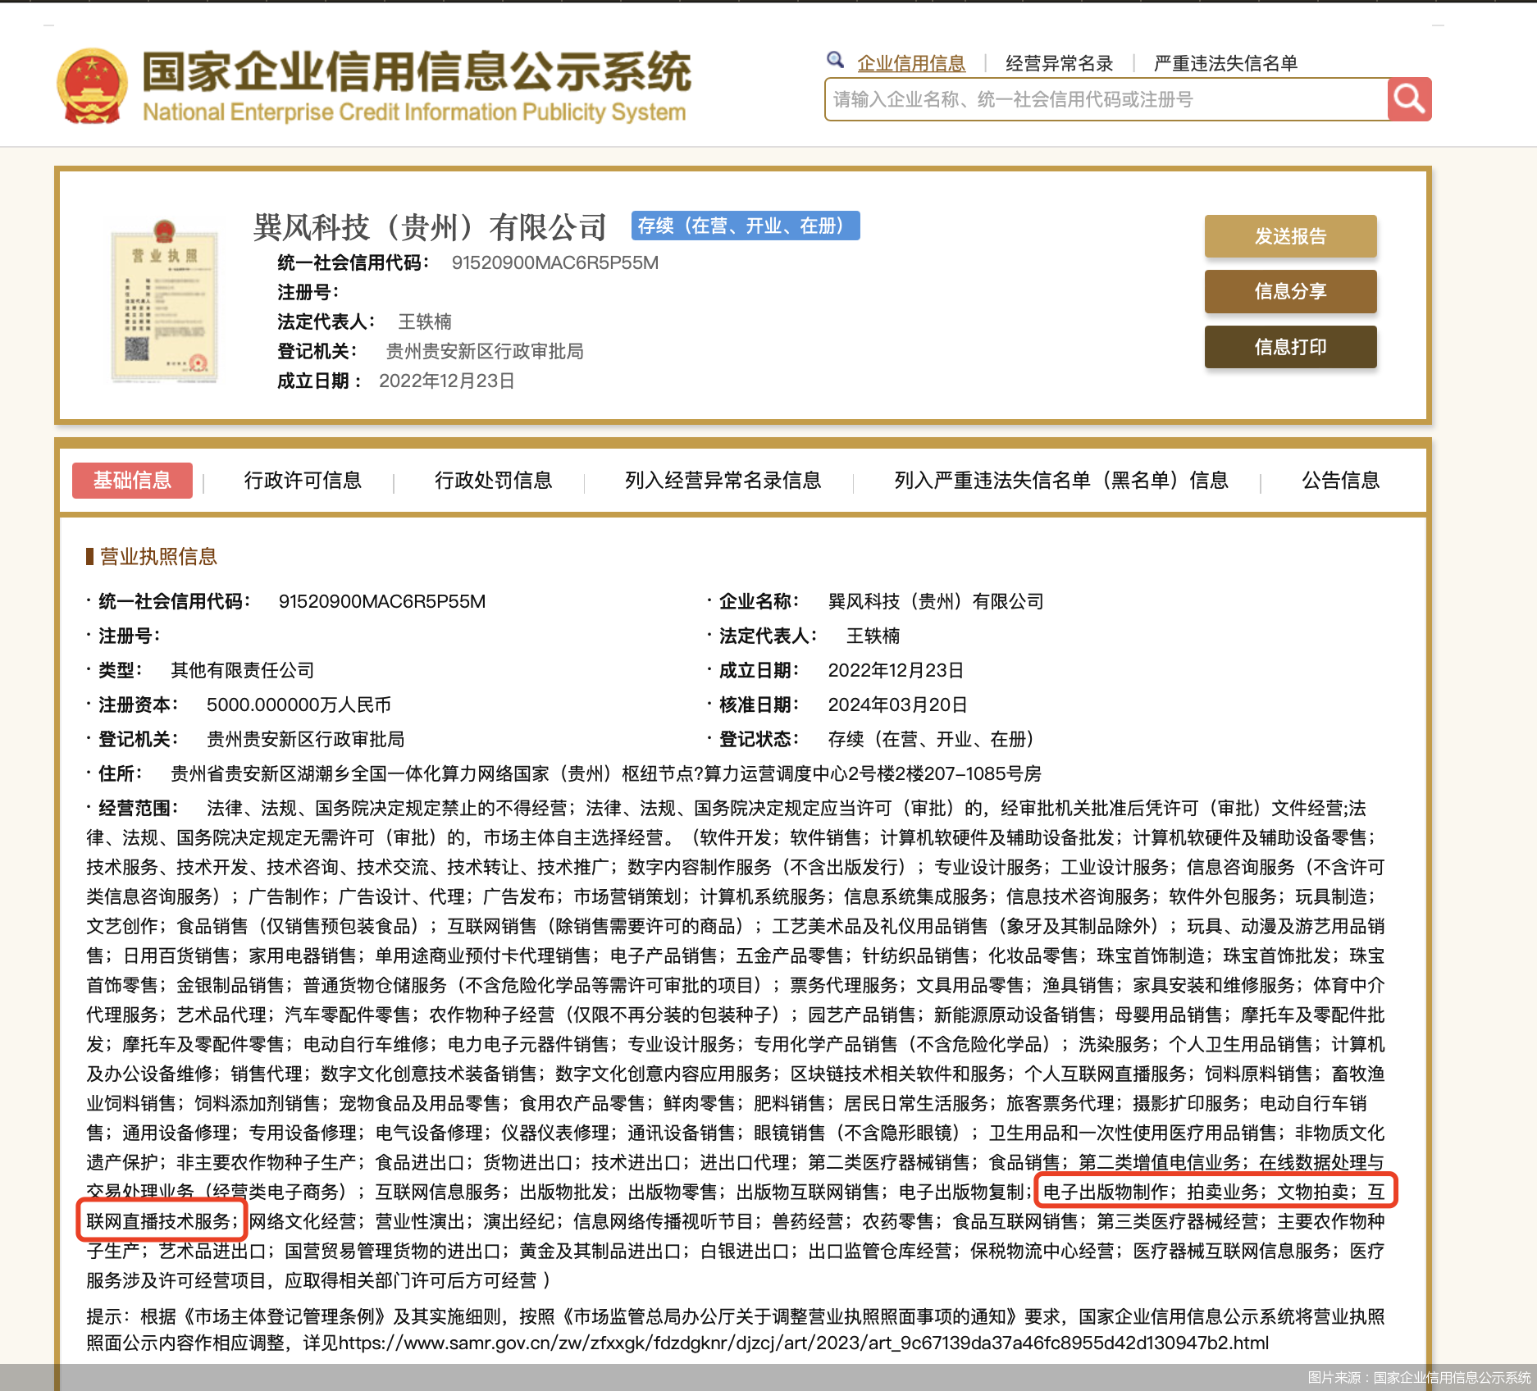
Task: Click inside the enterprise search input field
Action: pos(1066,99)
